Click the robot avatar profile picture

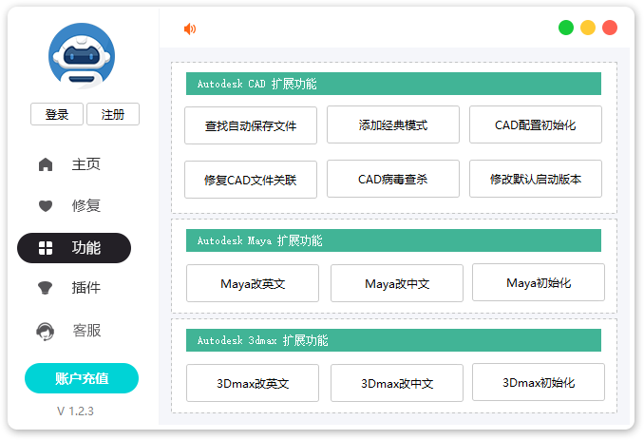coord(82,56)
